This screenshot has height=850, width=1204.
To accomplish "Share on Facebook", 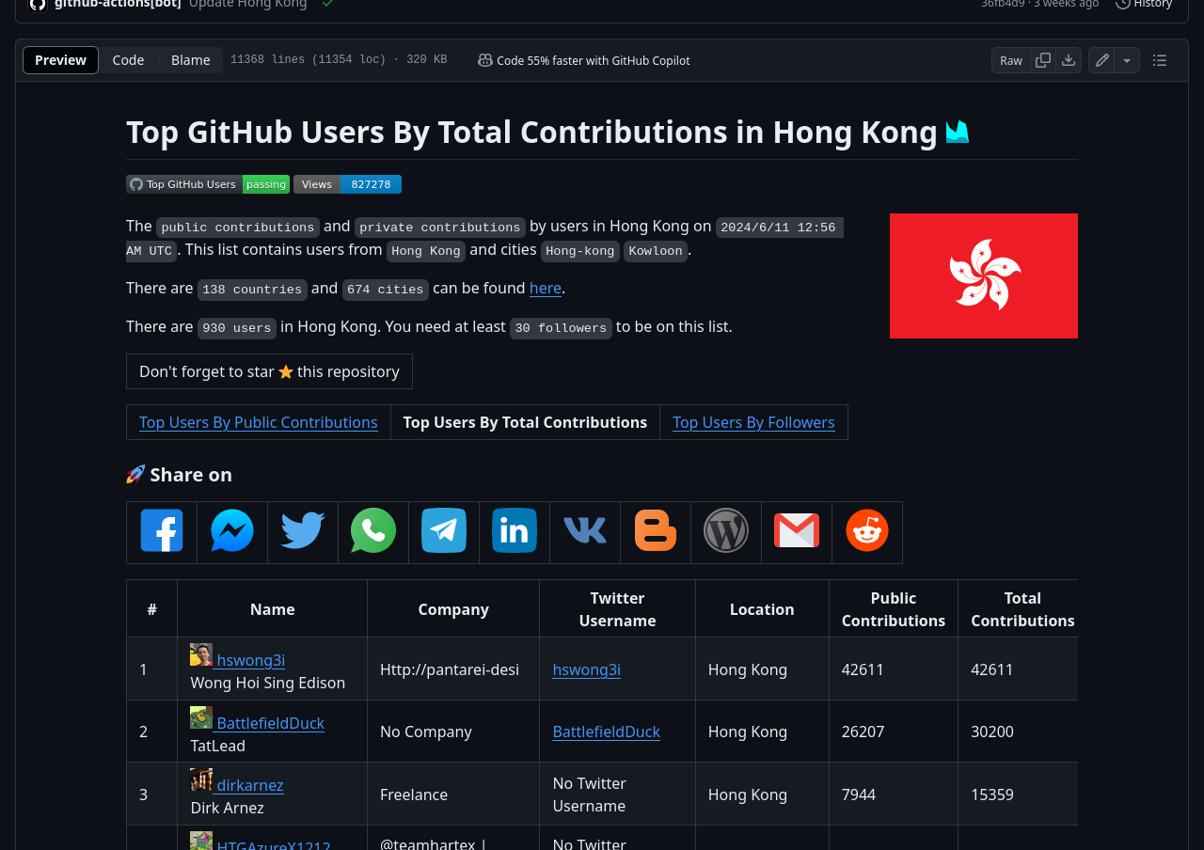I will 162,531.
